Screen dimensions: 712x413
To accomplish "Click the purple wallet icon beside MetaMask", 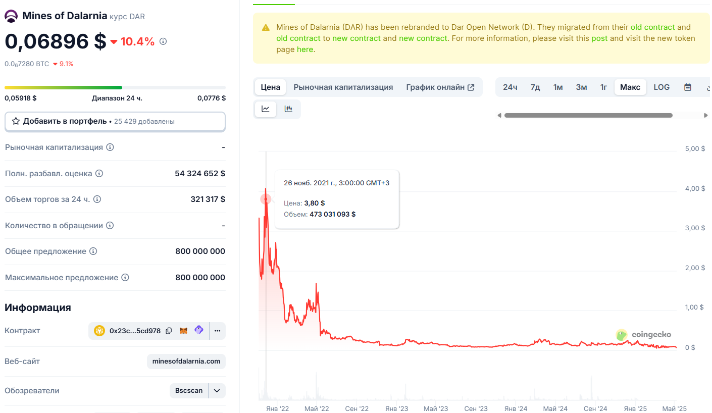I will click(x=199, y=331).
